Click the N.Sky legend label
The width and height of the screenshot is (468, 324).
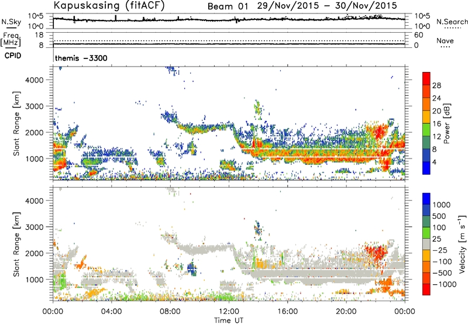[x=11, y=22]
